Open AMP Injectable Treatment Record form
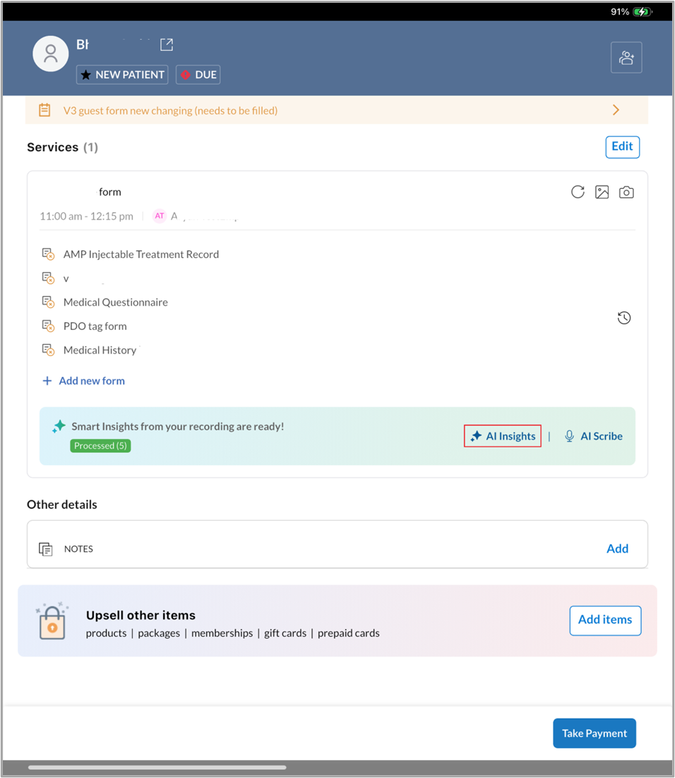Viewport: 675px width, 778px height. [x=141, y=254]
